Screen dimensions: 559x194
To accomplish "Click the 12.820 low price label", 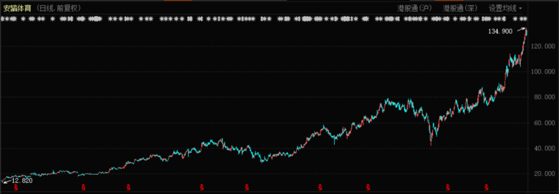I will (x=22, y=181).
